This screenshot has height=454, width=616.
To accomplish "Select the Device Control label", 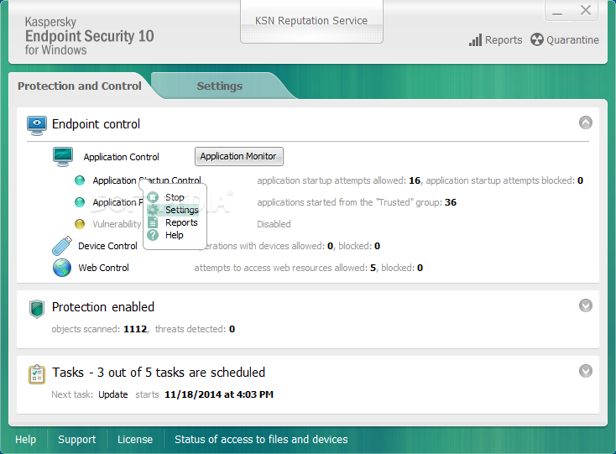I will (107, 246).
